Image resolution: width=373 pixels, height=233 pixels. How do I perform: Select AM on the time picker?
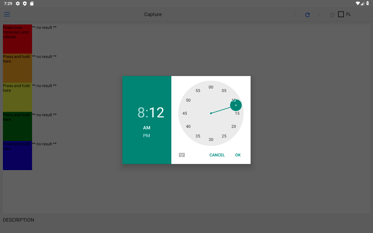(147, 128)
